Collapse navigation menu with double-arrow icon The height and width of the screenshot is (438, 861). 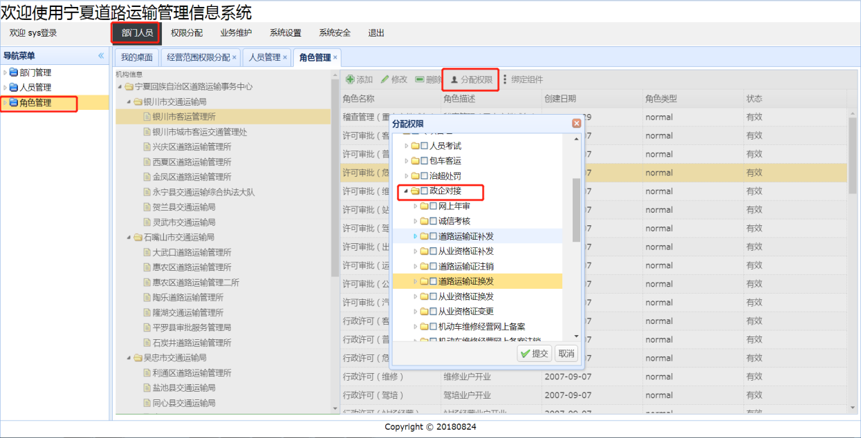(101, 56)
